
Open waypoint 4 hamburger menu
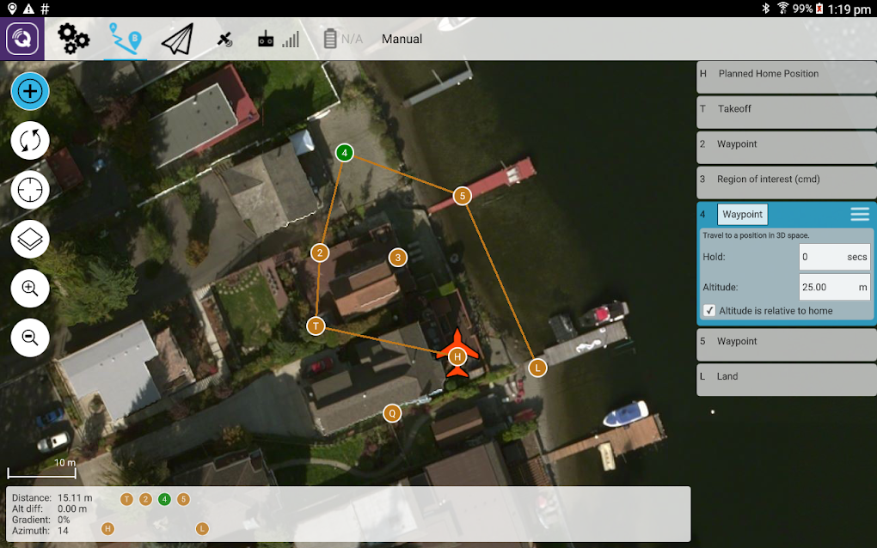coord(859,214)
